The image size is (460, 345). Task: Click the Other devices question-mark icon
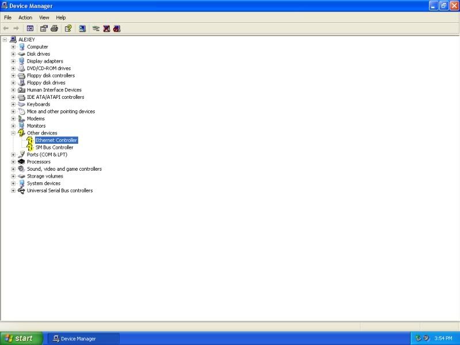21,133
